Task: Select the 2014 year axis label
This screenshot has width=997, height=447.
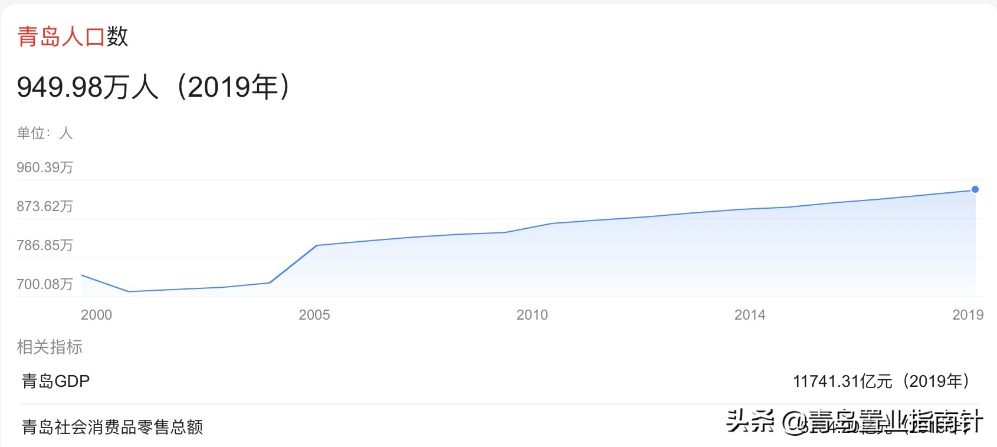Action: 749,315
